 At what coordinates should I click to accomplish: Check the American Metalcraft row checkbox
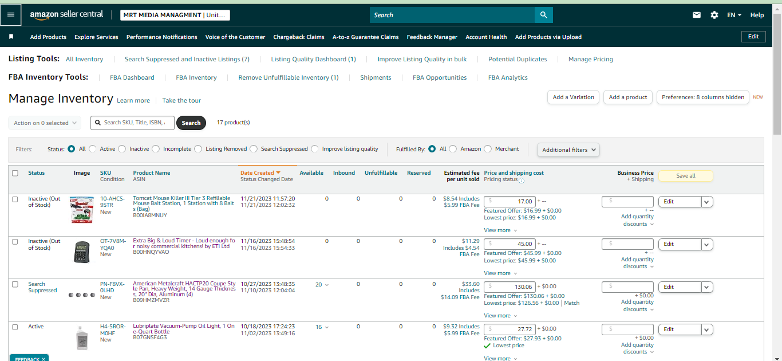[15, 284]
